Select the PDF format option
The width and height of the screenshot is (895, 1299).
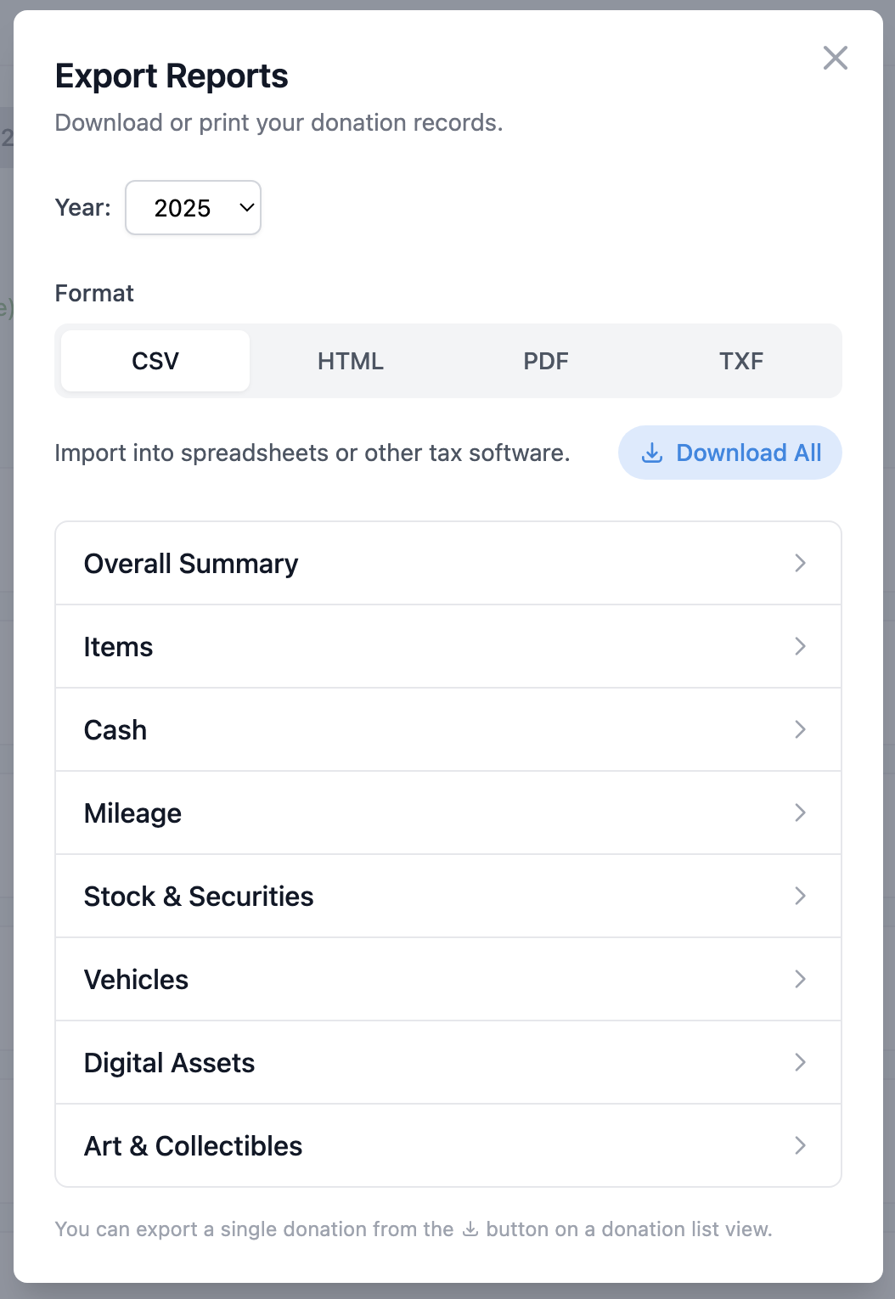point(546,360)
